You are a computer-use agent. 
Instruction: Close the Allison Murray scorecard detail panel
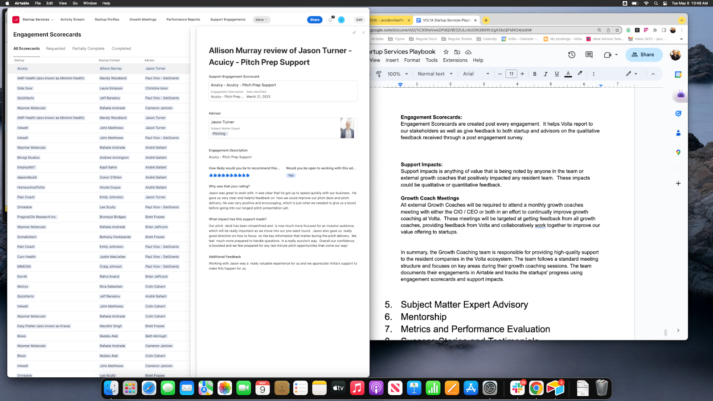coord(364,33)
